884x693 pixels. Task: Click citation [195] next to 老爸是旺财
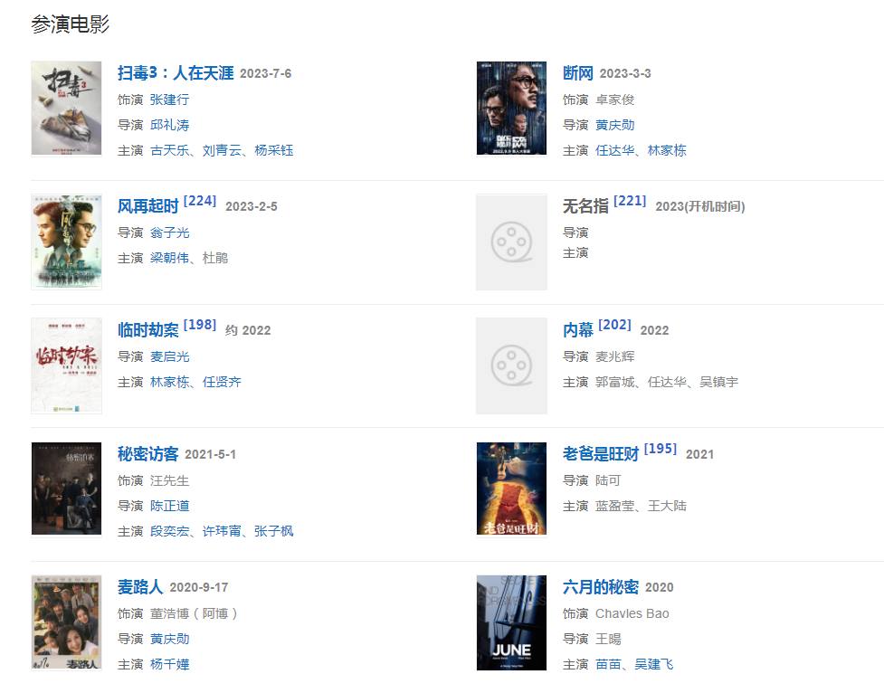pyautogui.click(x=661, y=448)
